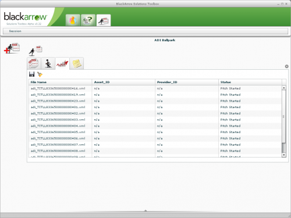Click the add ADI icon with red plus
Screen dimensions: 291x218
pos(12,48)
